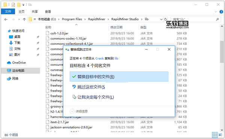Switch to details view icon in status bar
The width and height of the screenshot is (225, 139).
point(215,135)
